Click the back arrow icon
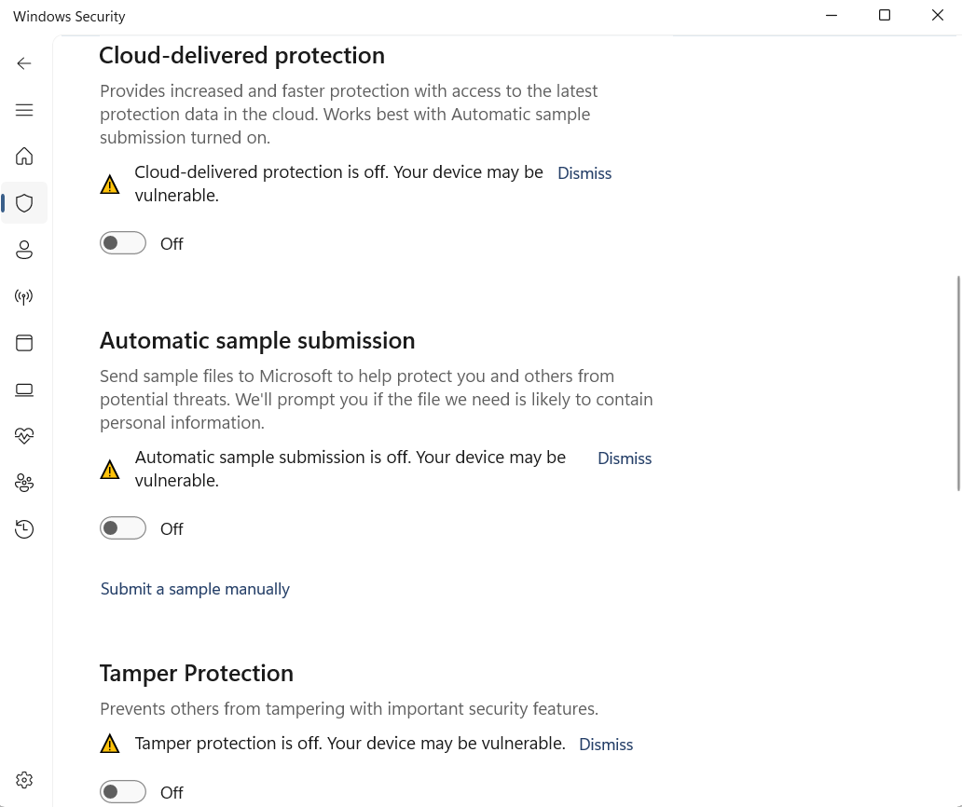Image resolution: width=962 pixels, height=807 pixels. click(x=24, y=63)
